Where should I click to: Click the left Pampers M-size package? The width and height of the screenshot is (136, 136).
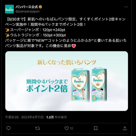tap(81, 85)
